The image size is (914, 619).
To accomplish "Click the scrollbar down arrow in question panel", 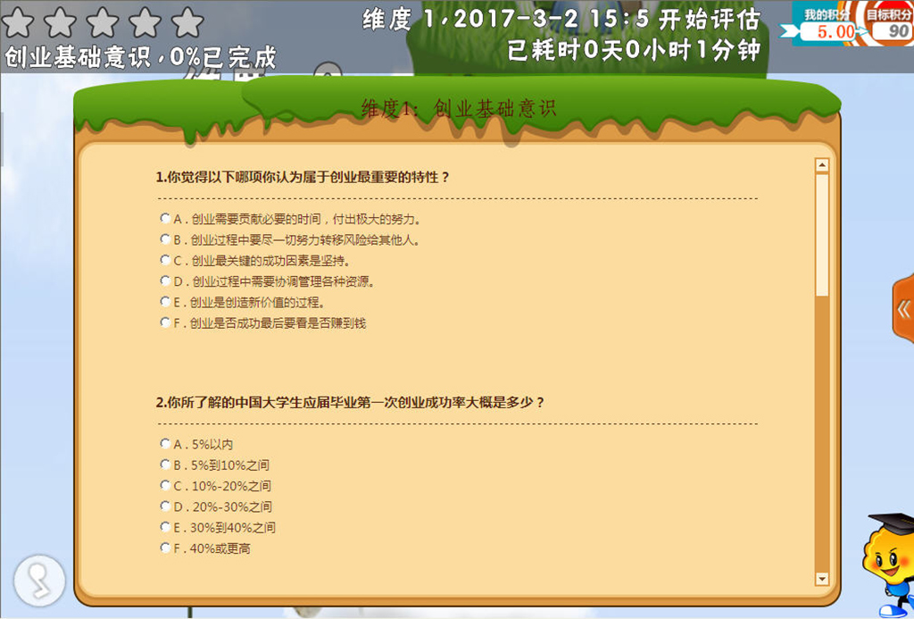I will click(822, 579).
